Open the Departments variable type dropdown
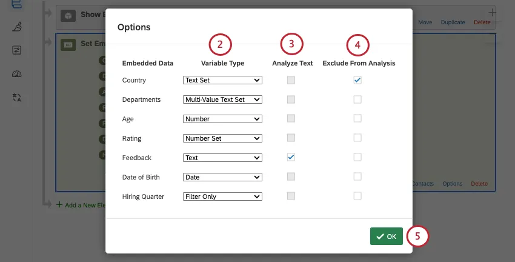 tap(222, 99)
